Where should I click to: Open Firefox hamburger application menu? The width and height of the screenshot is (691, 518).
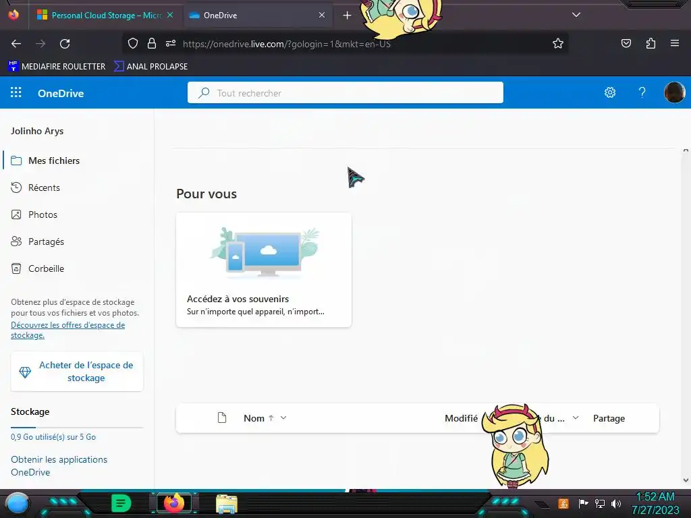(x=675, y=43)
